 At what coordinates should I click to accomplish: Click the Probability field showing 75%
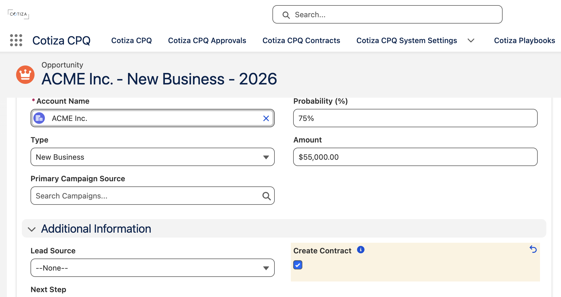(x=415, y=118)
